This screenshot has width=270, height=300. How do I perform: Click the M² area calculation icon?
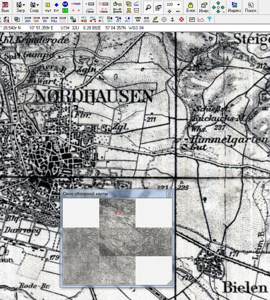(192, 19)
